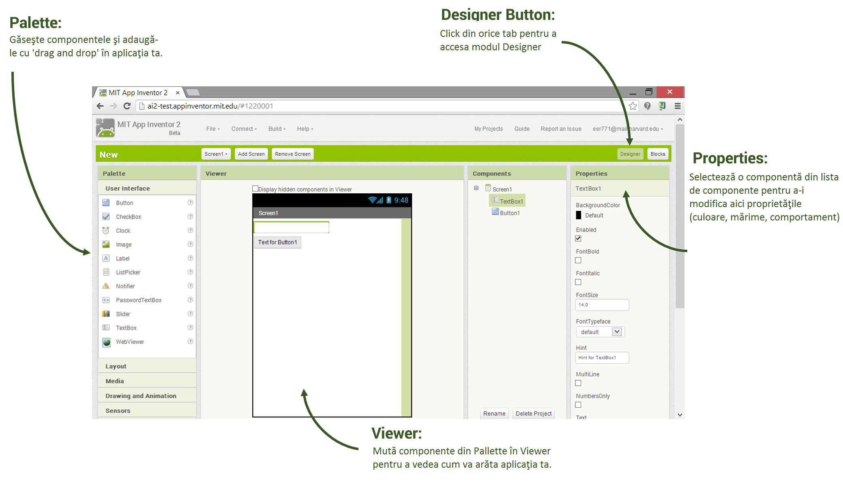Open the Report an Issue link
This screenshot has width=843, height=488.
click(x=561, y=129)
